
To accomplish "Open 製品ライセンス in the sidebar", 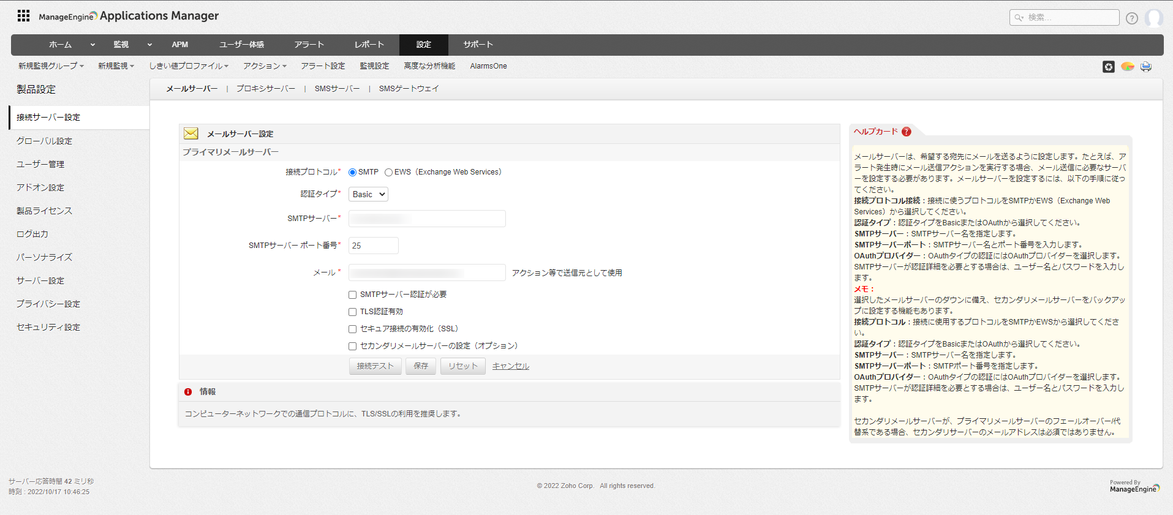I will point(44,211).
